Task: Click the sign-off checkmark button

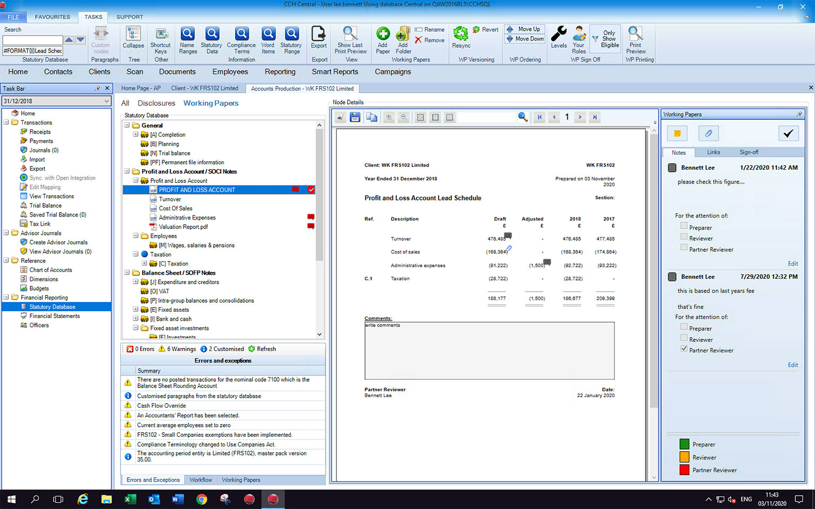Action: point(788,134)
